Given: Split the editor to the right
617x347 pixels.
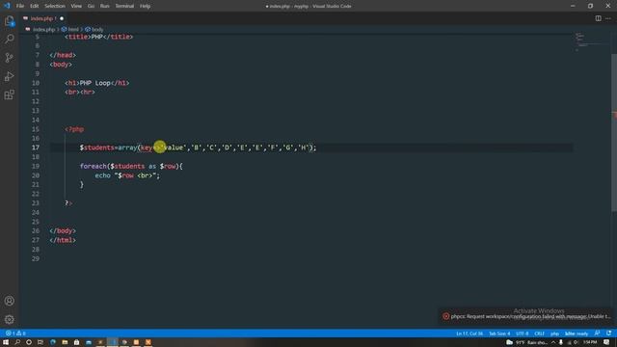Looking at the screenshot, I should pos(598,18).
